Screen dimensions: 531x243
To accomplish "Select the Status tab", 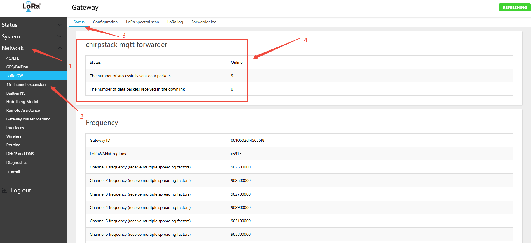I will click(79, 22).
